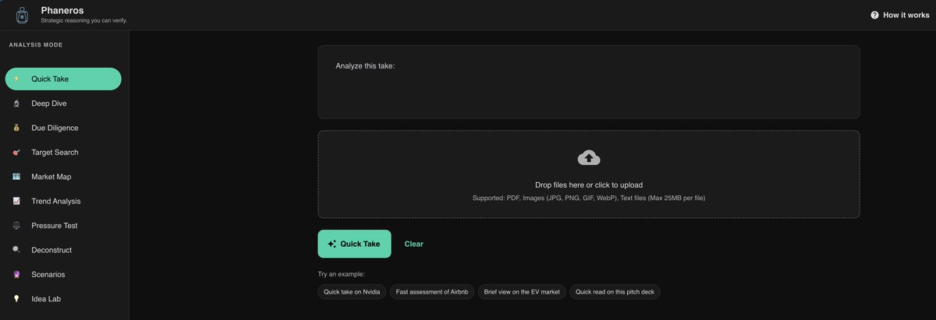Click the Scenarios crystal ball icon
Viewport: 936px width, 320px height.
[16, 275]
